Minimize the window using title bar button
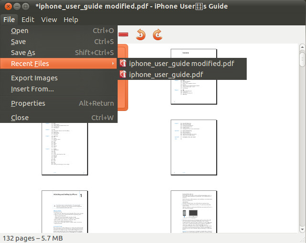This screenshot has height=243, width=306. point(17,6)
